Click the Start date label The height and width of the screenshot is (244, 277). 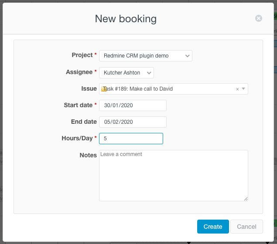pyautogui.click(x=78, y=105)
